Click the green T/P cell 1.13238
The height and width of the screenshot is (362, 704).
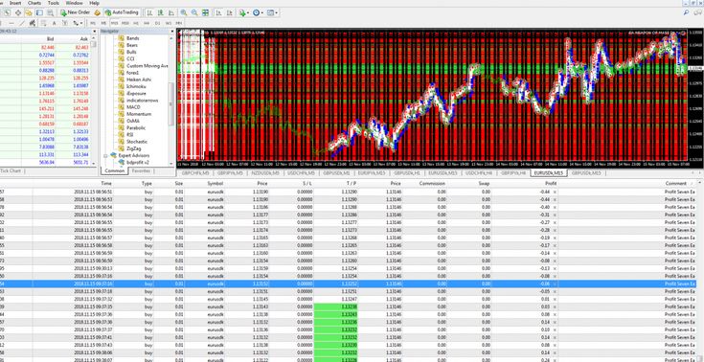coord(335,306)
